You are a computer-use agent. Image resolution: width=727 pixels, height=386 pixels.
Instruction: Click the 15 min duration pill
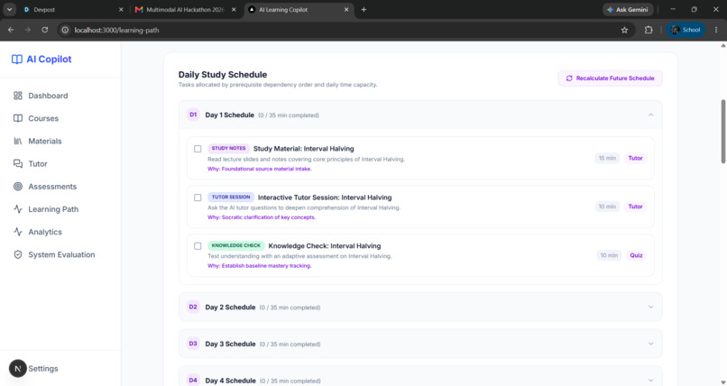[607, 158]
